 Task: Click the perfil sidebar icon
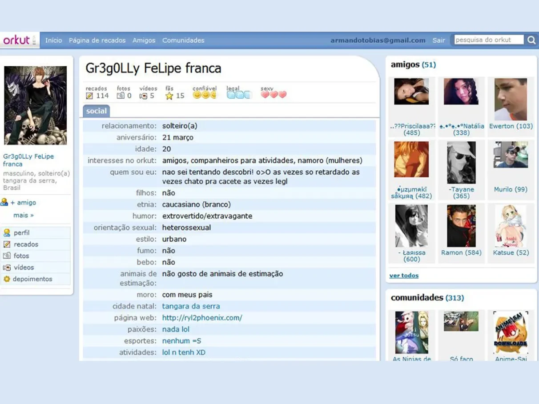pos(7,232)
